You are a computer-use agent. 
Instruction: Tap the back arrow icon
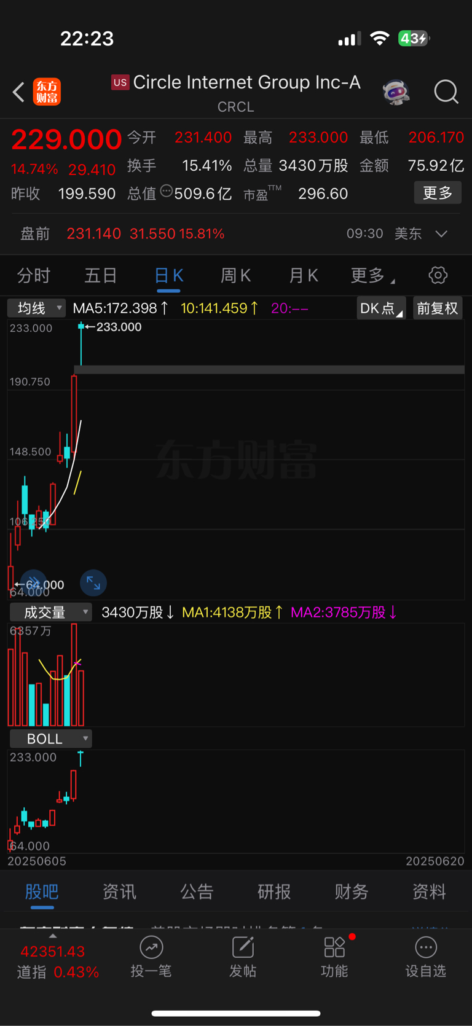(18, 92)
